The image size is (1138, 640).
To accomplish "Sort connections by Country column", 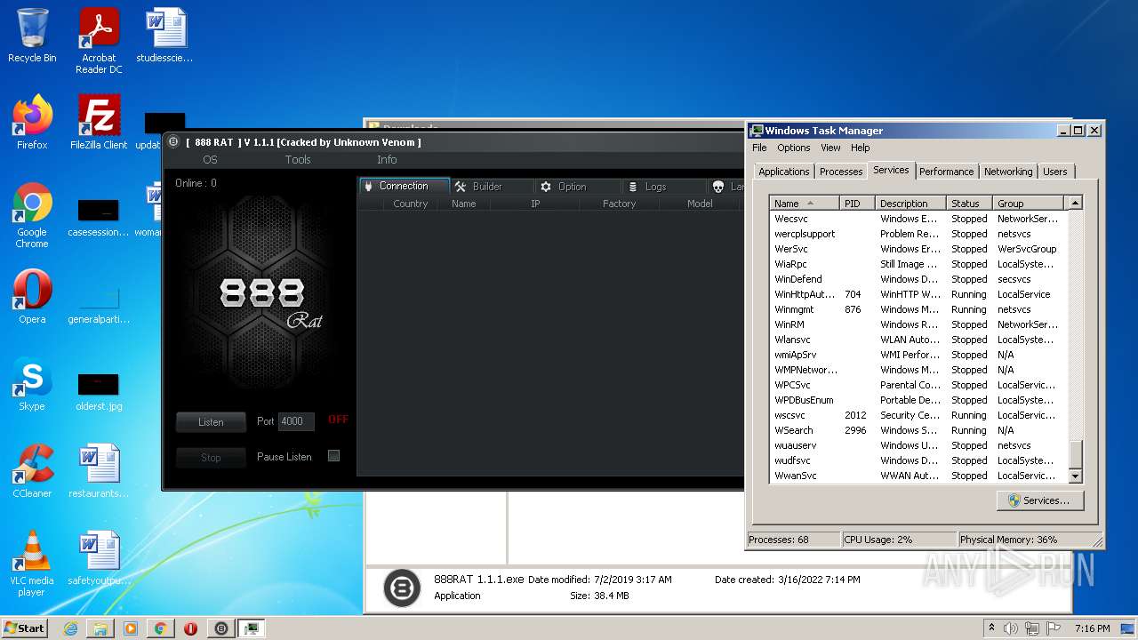I will [411, 204].
